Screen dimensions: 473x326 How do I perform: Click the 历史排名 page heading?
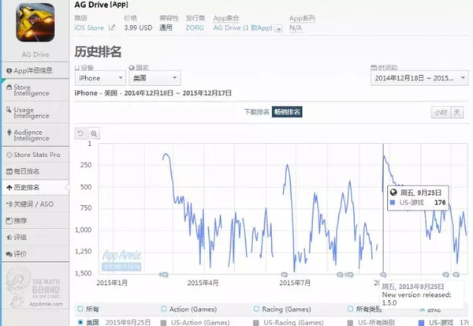click(98, 51)
